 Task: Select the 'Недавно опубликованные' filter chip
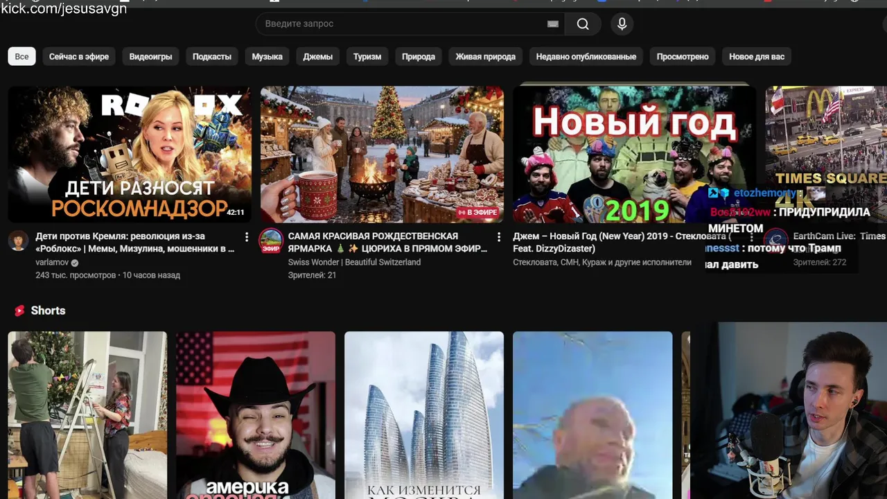(586, 57)
